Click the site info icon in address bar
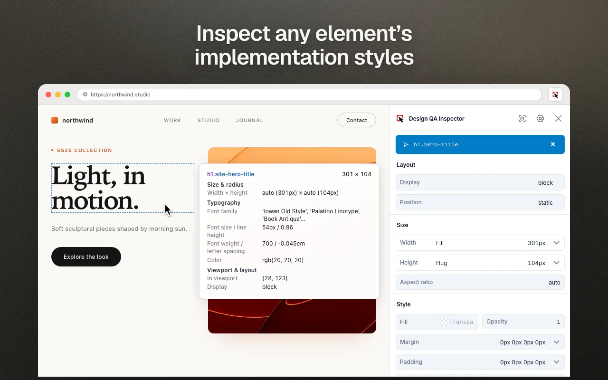The image size is (608, 380). point(85,95)
